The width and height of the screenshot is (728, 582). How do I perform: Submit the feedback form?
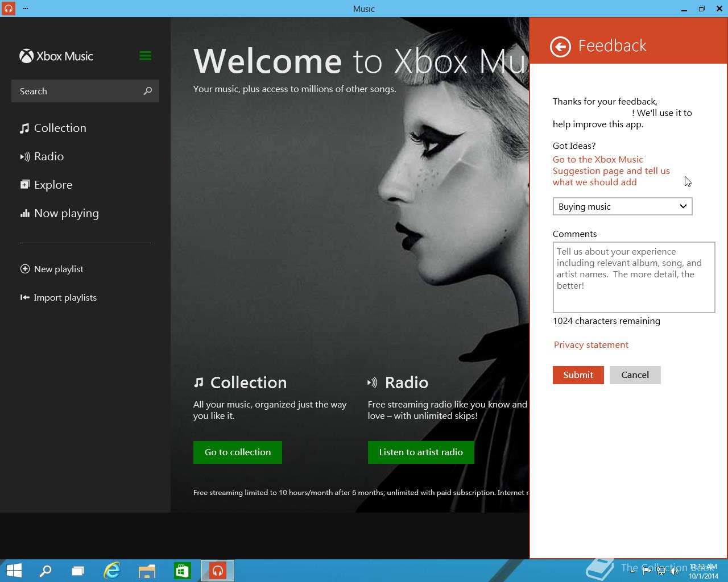click(x=578, y=375)
